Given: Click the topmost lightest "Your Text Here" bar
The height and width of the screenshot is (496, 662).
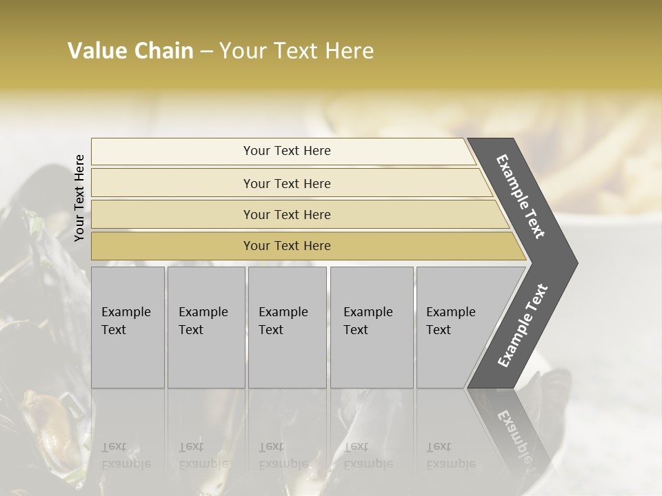Looking at the screenshot, I should [283, 151].
